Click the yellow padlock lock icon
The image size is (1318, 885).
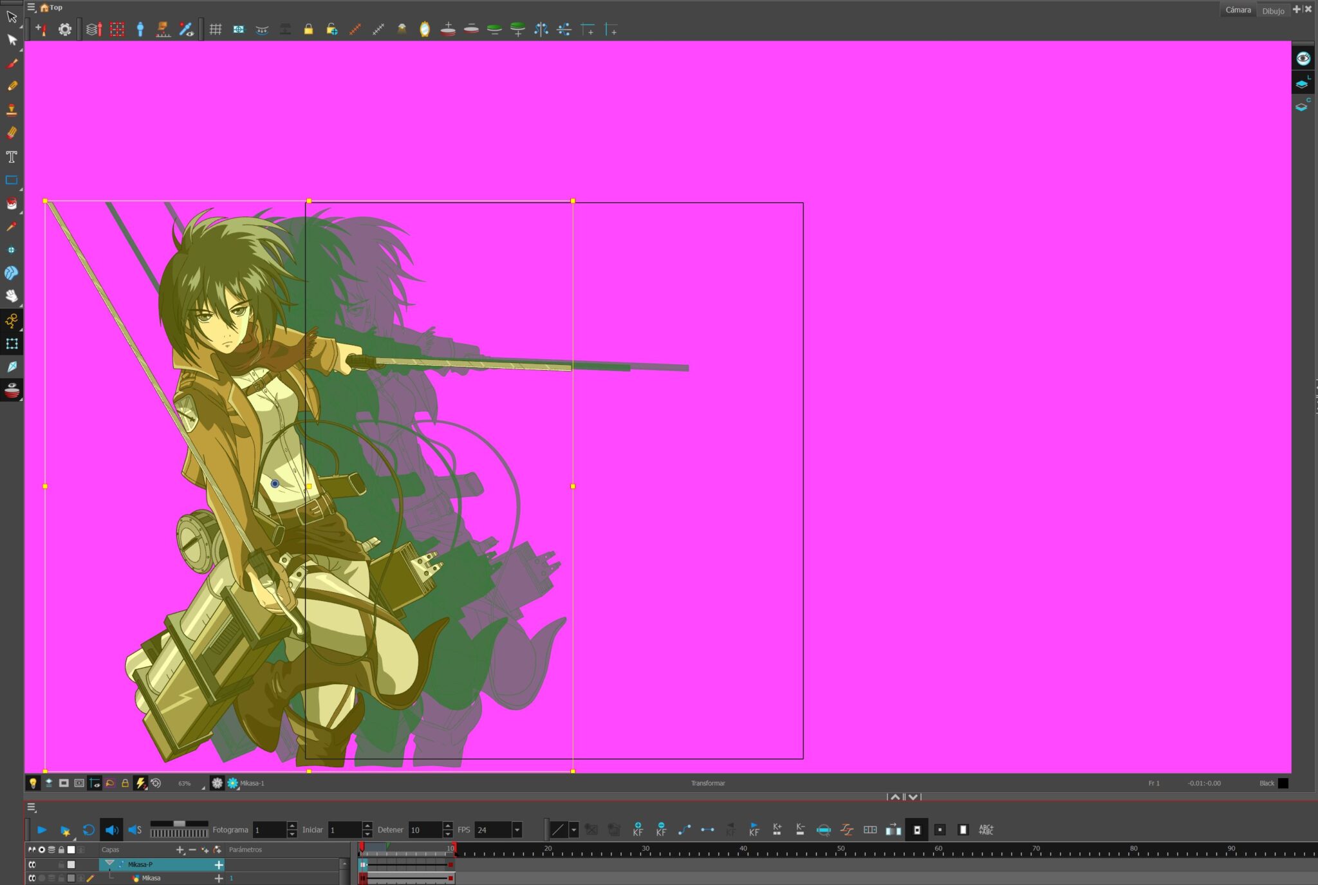(x=308, y=30)
